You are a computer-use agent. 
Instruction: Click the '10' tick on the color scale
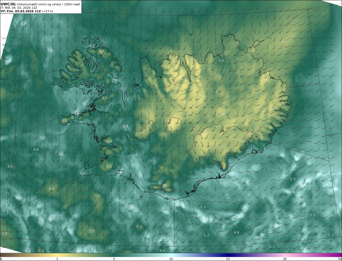coord(171,259)
